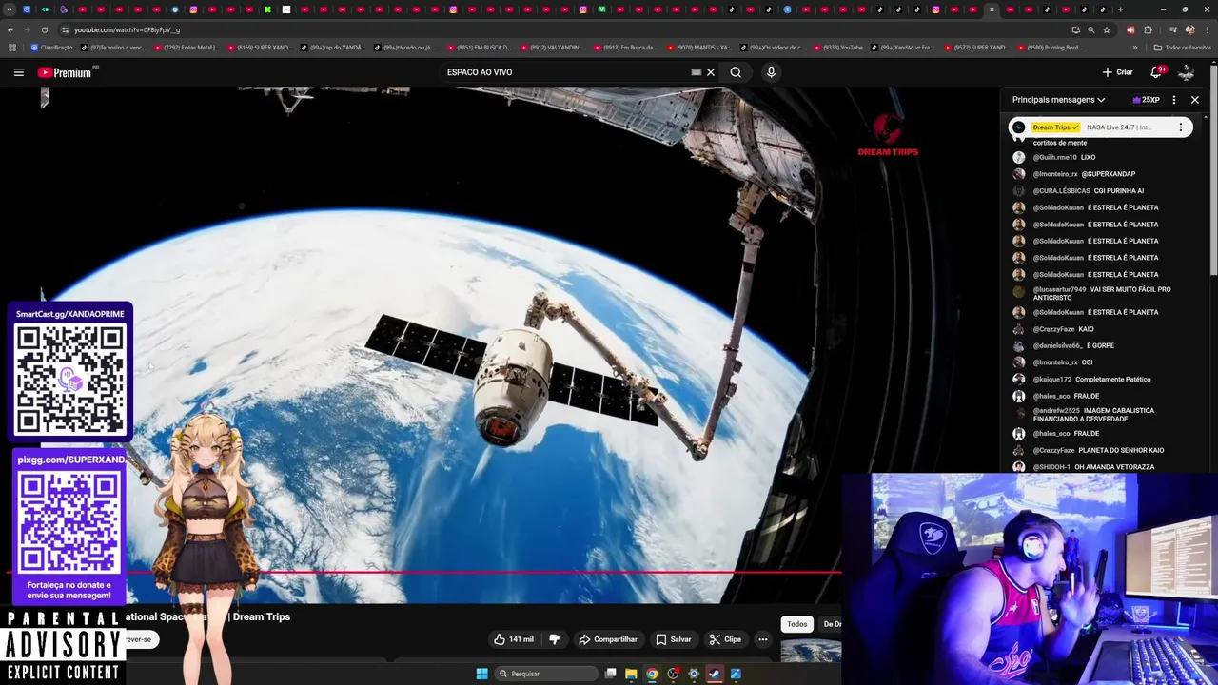Click @danielsilva66_ É GORPE message

tap(1073, 345)
